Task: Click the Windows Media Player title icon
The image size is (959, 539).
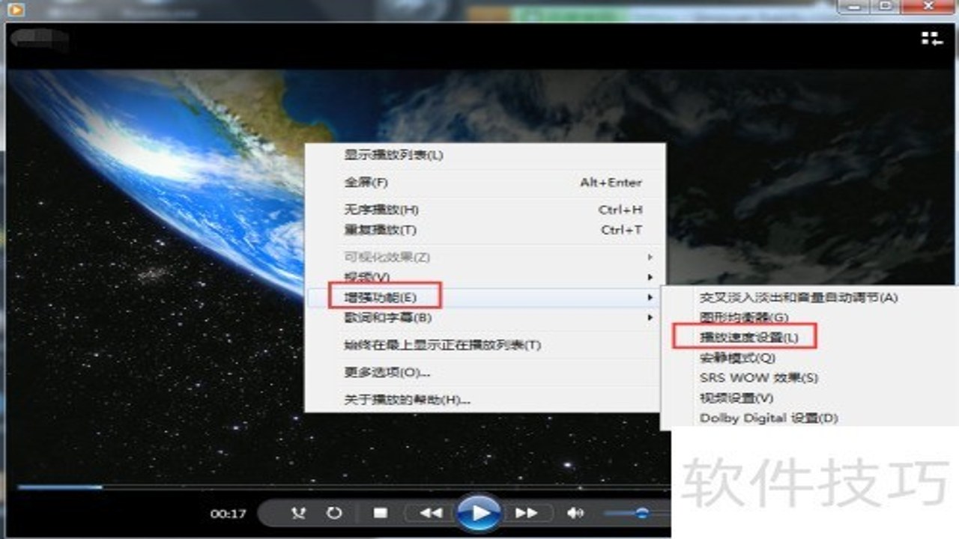Action: 16,8
